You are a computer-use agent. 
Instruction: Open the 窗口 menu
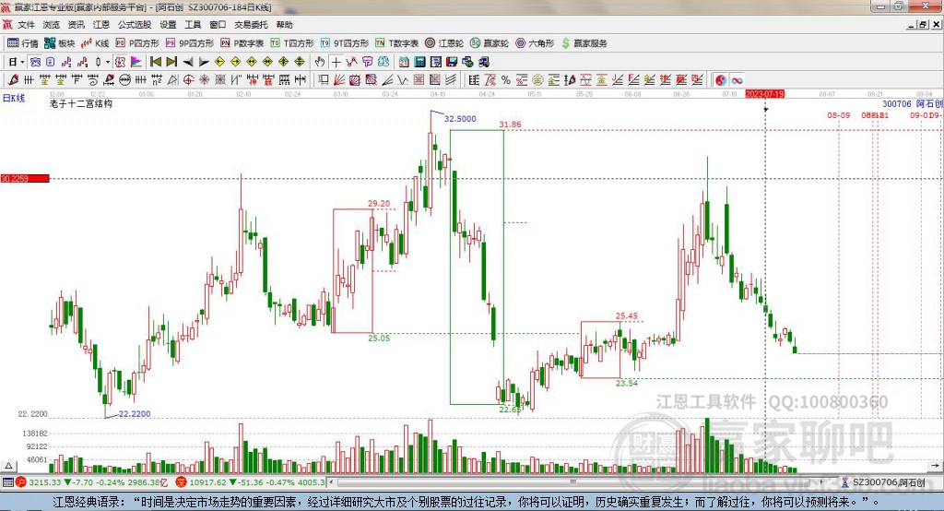click(x=218, y=25)
